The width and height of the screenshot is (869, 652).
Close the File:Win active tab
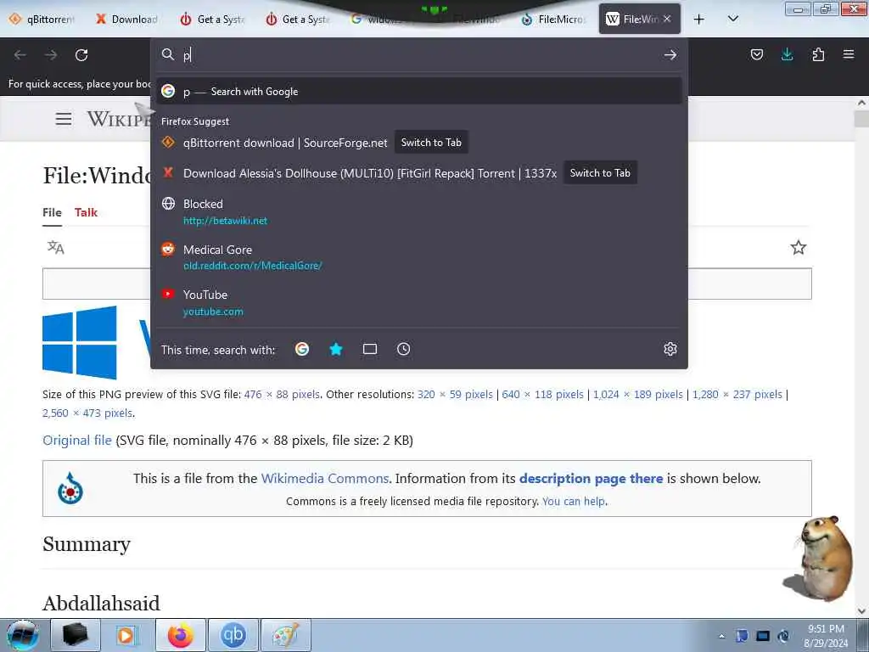point(667,19)
